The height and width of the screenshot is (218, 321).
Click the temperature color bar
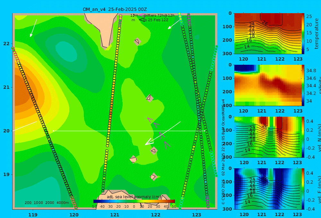point(303,34)
